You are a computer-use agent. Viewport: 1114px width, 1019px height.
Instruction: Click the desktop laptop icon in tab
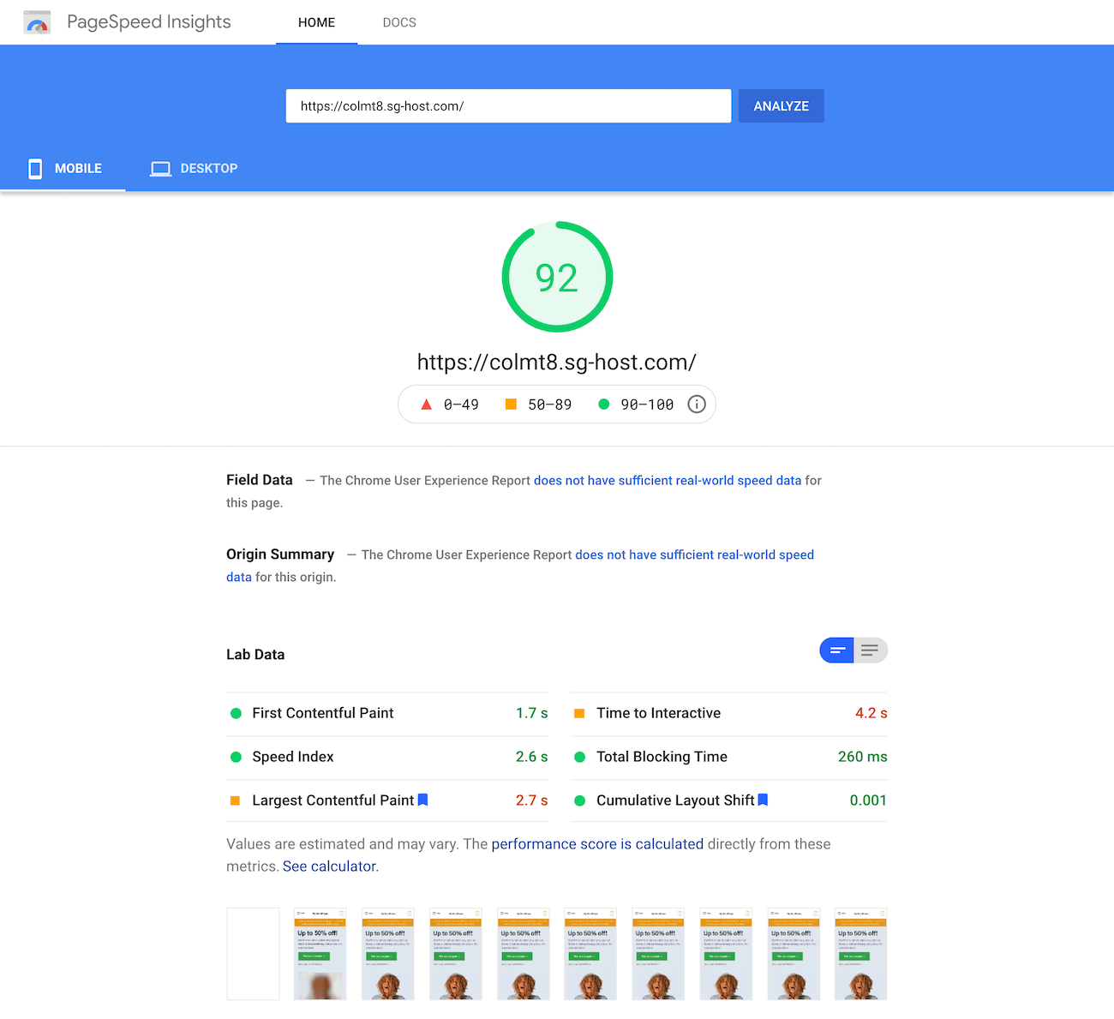tap(160, 169)
